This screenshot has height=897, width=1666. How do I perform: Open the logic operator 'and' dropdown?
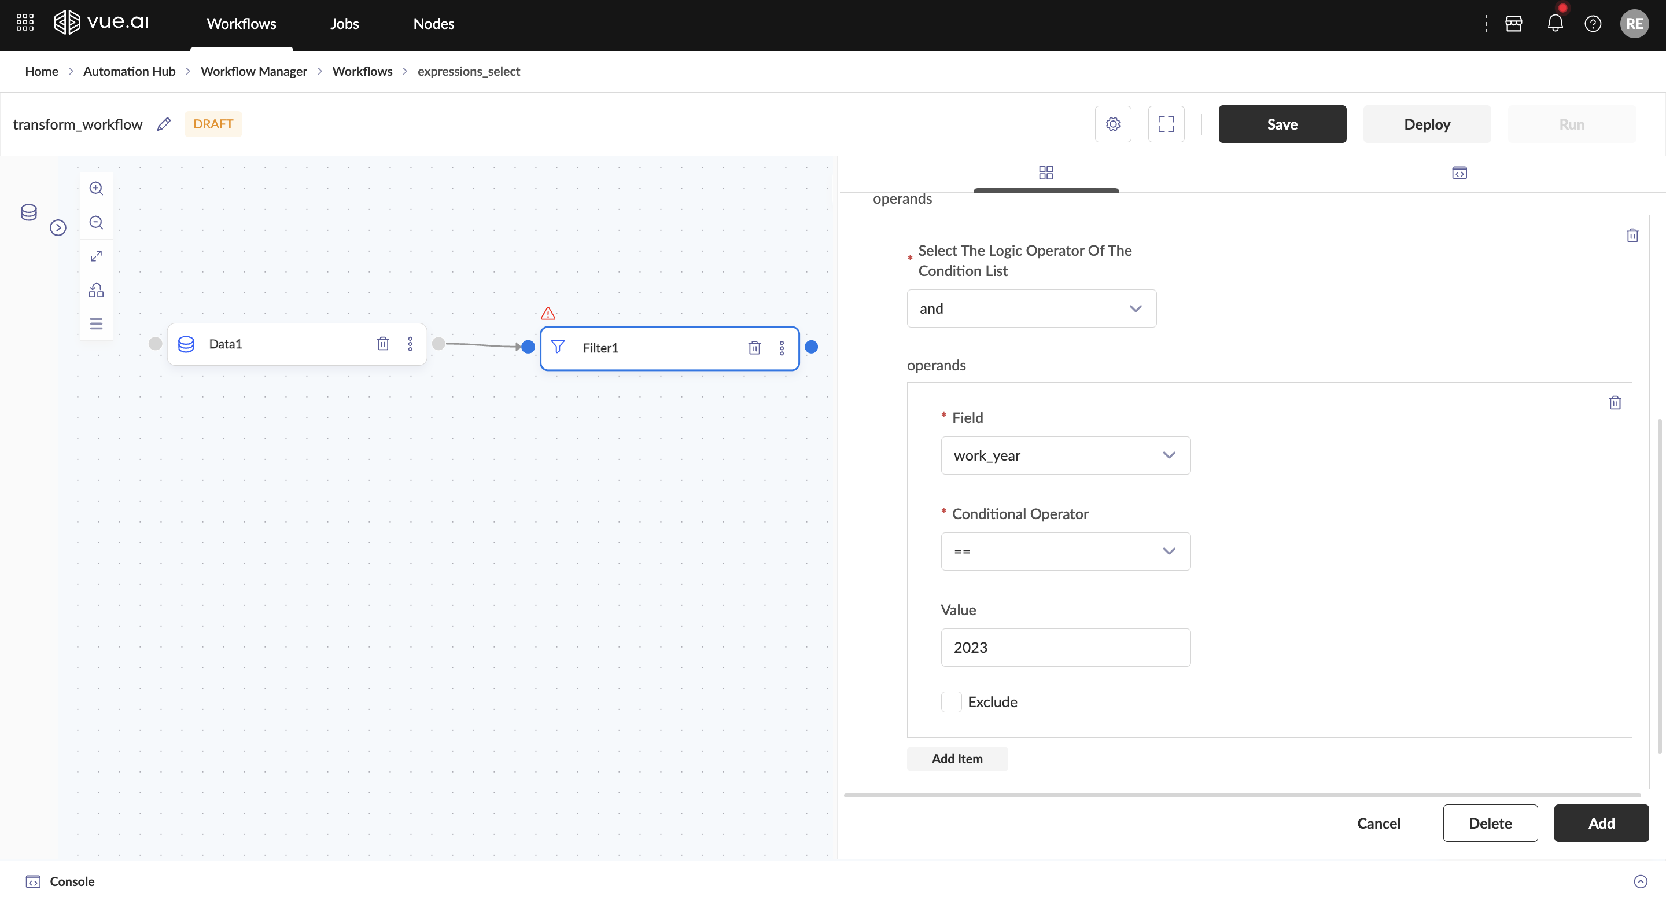pyautogui.click(x=1031, y=308)
